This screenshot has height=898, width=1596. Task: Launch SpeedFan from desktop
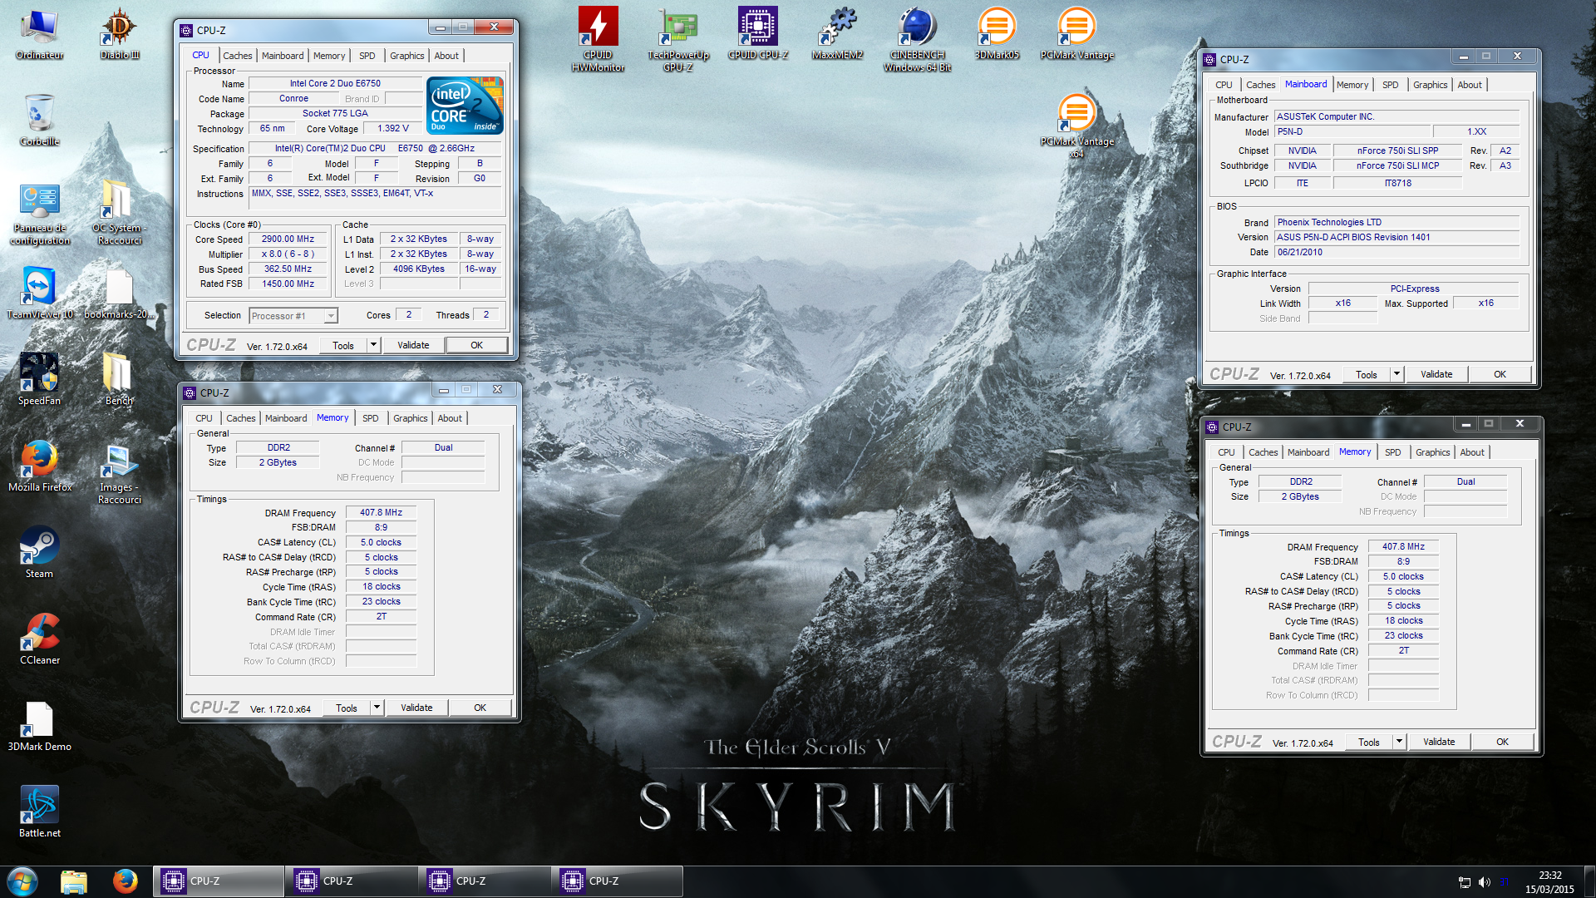pyautogui.click(x=39, y=379)
